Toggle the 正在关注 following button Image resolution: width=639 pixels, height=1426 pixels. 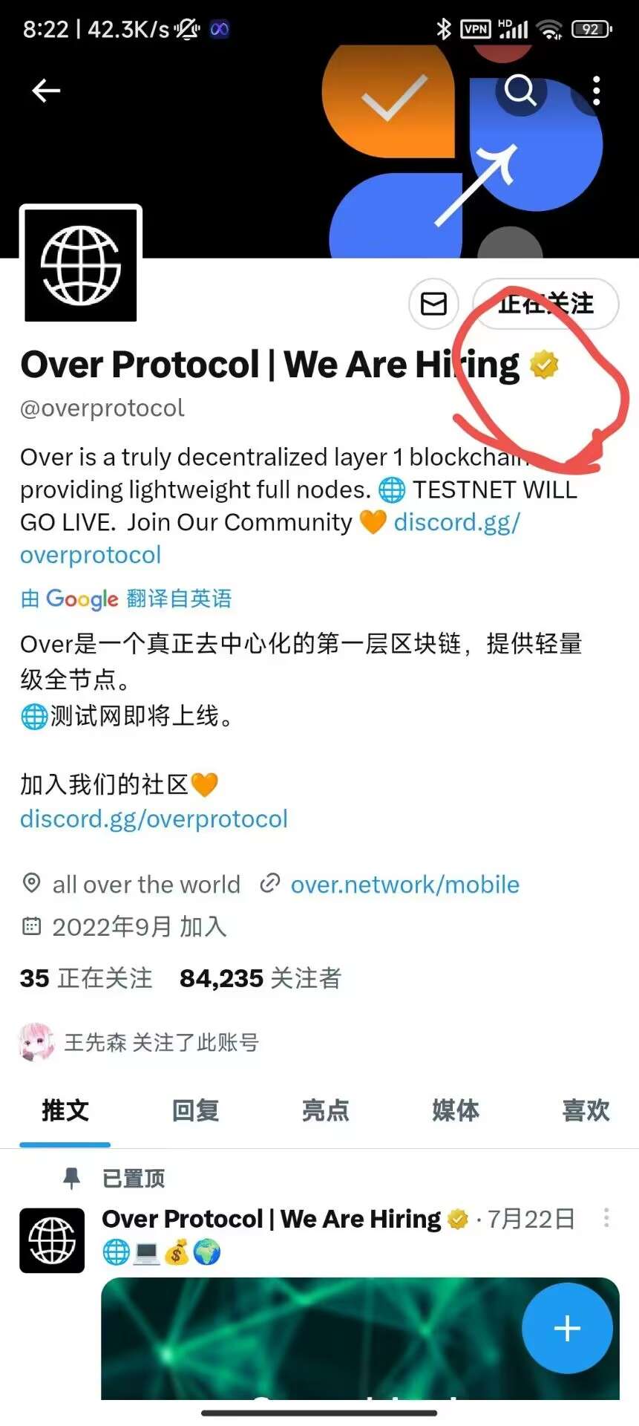pos(545,303)
